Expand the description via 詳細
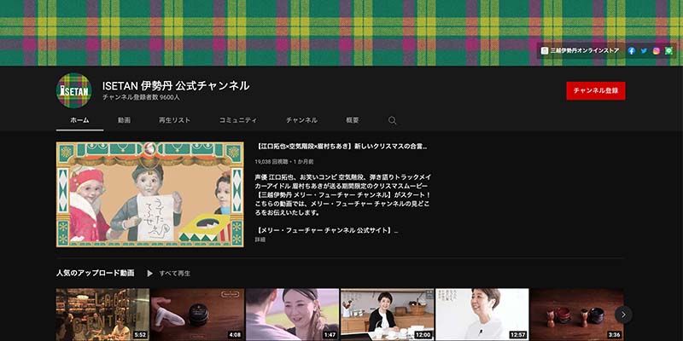The height and width of the screenshot is (341, 683). coord(260,240)
